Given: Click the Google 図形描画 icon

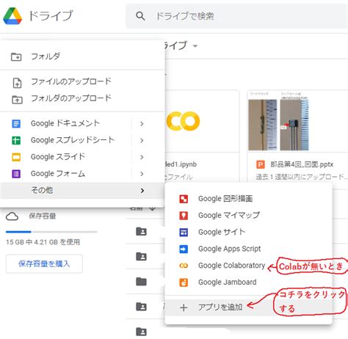Looking at the screenshot, I should tap(184, 199).
